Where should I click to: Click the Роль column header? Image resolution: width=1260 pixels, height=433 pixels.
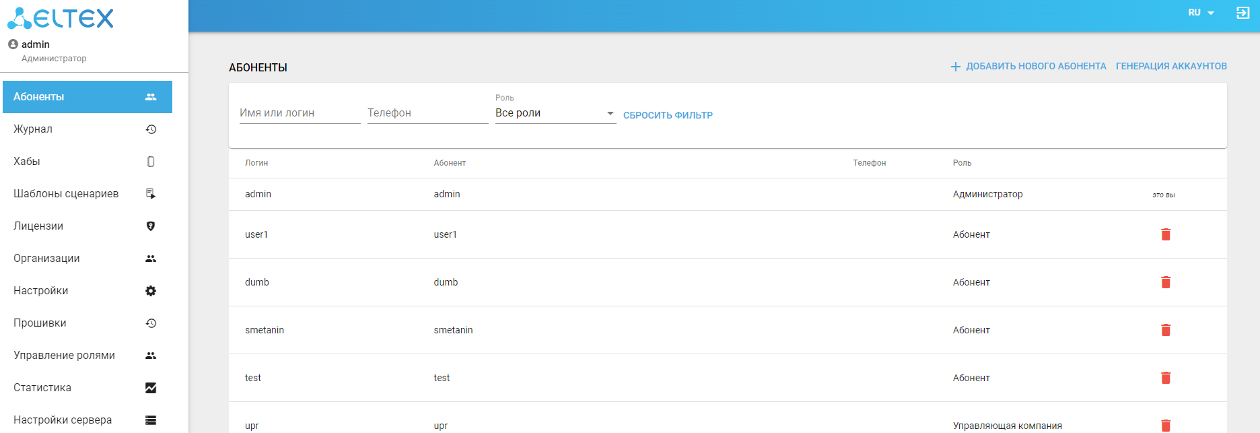[x=962, y=163]
